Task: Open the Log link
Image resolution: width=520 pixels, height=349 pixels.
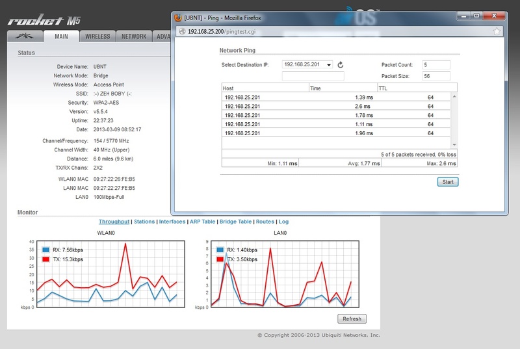Action: (x=283, y=222)
